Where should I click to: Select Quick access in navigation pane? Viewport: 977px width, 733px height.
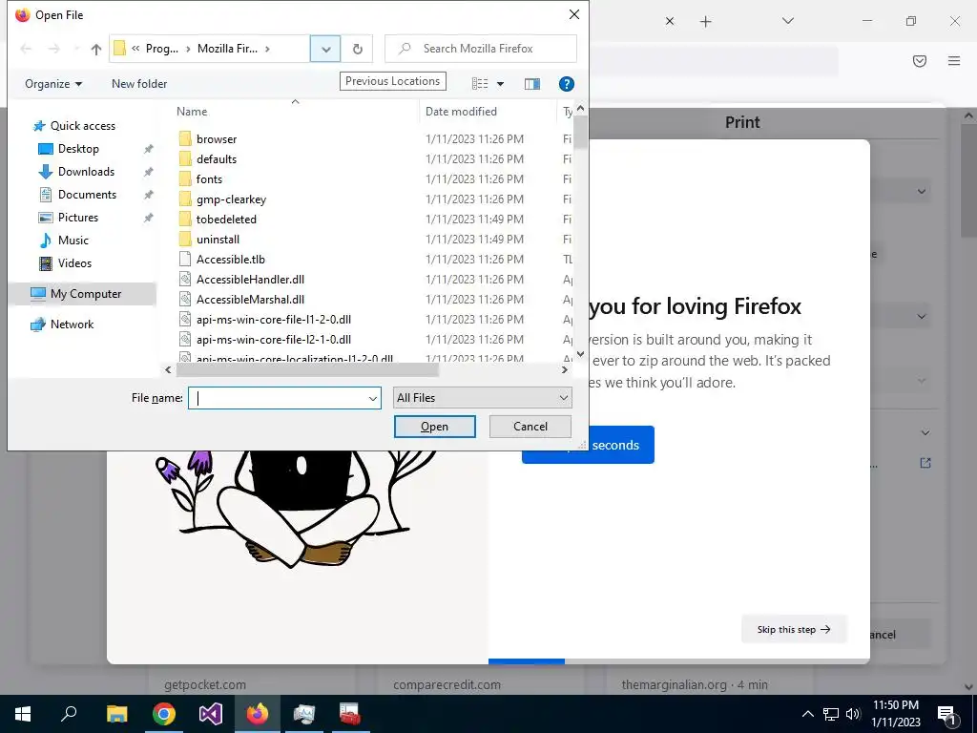(82, 126)
